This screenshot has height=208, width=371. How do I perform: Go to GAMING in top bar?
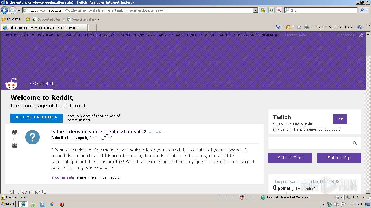click(224, 35)
